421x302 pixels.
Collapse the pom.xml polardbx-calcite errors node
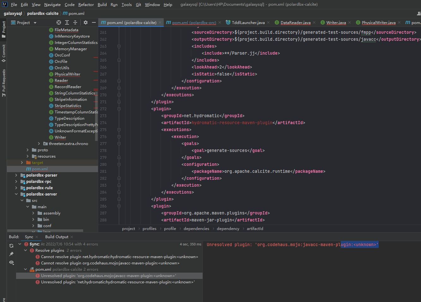click(26, 269)
